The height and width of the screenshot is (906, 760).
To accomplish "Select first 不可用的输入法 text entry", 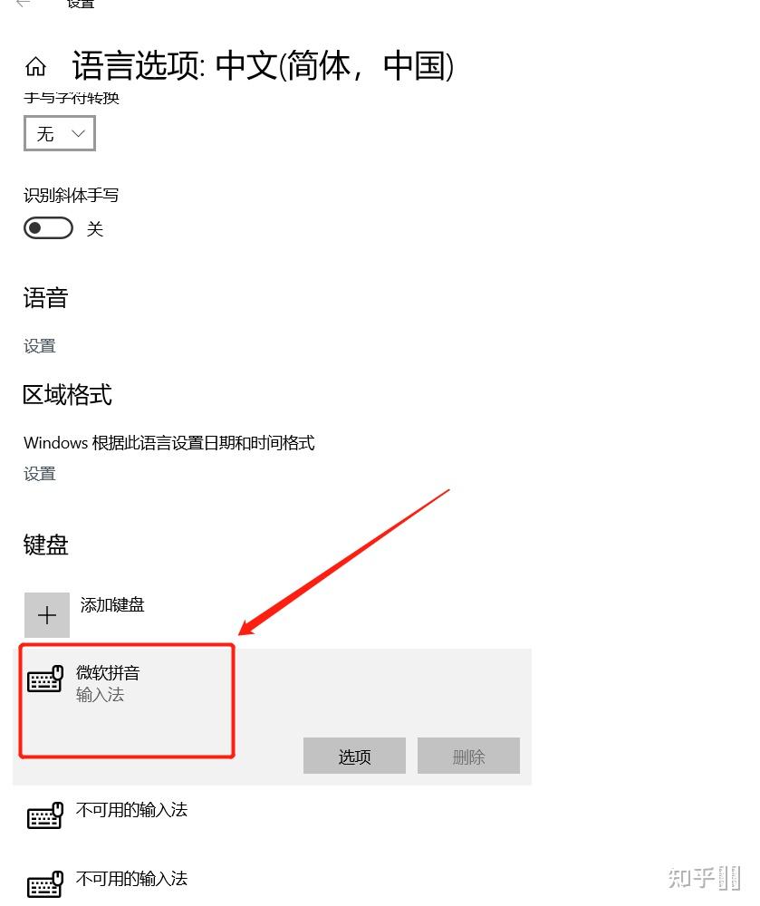I will pyautogui.click(x=131, y=810).
